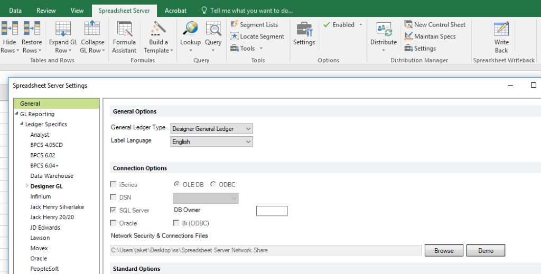Select Jack Henry 20/20
The image size is (541, 274).
[x=52, y=217]
